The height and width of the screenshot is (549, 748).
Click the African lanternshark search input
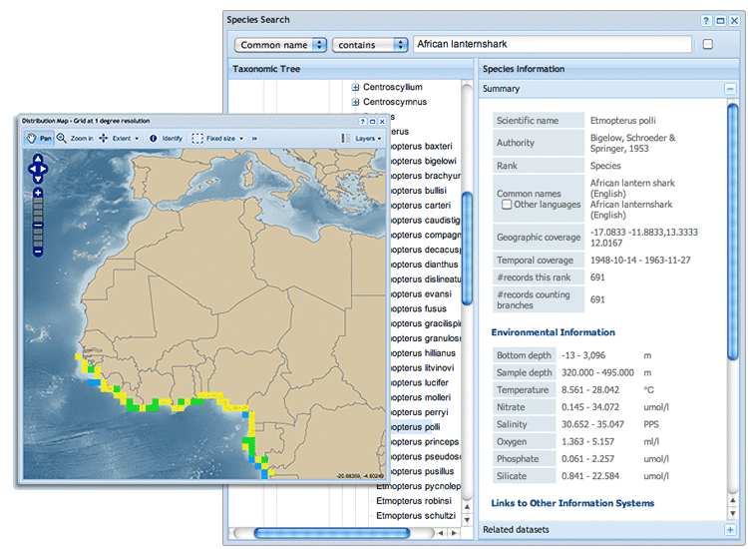coord(553,44)
